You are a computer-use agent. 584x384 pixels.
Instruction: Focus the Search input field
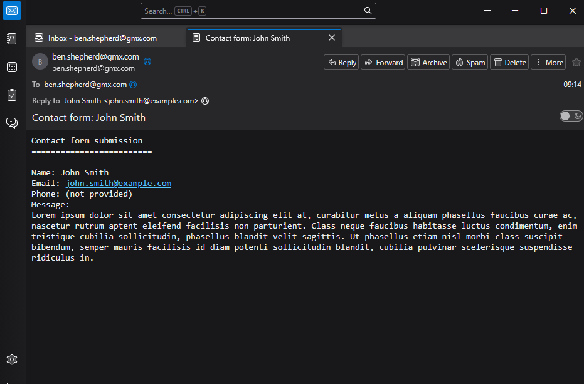point(258,11)
